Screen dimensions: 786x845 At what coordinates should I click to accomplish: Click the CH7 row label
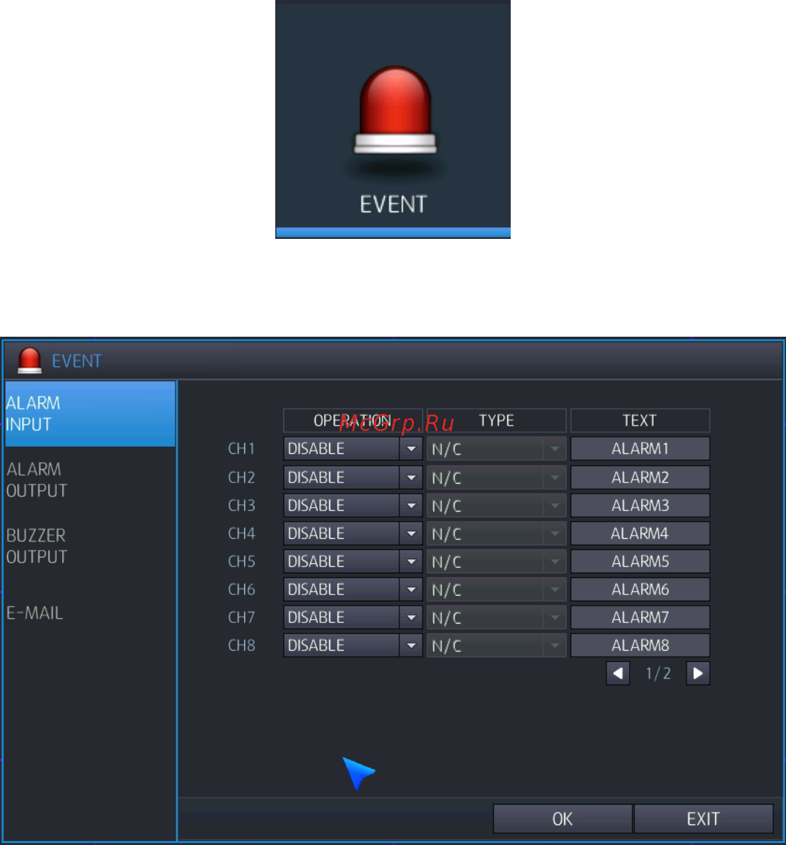241,618
